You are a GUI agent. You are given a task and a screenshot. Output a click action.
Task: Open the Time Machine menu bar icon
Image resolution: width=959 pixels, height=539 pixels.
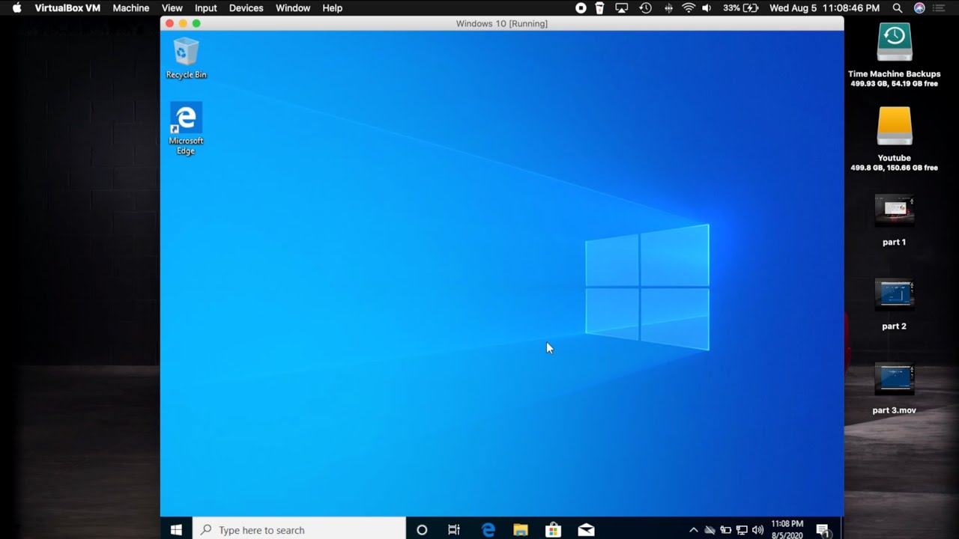[x=645, y=7]
